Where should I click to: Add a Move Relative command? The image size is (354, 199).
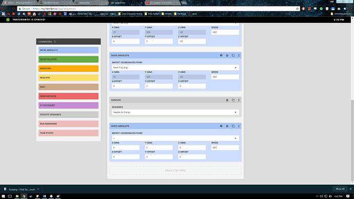point(68,59)
